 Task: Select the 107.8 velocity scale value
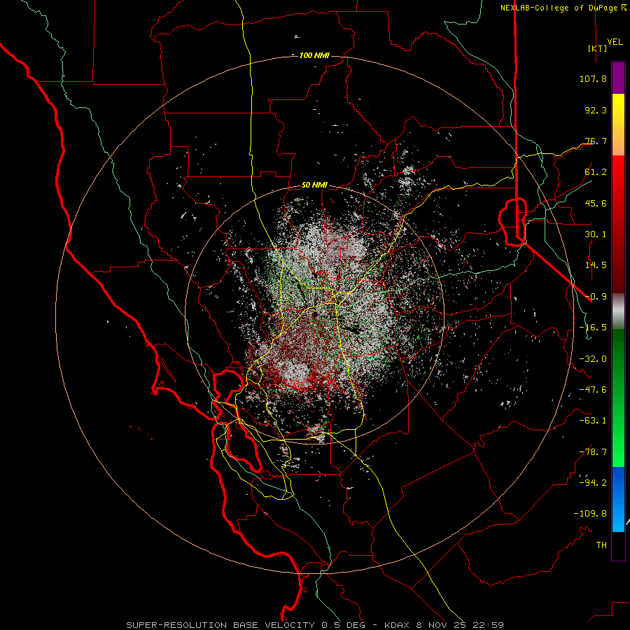click(593, 78)
